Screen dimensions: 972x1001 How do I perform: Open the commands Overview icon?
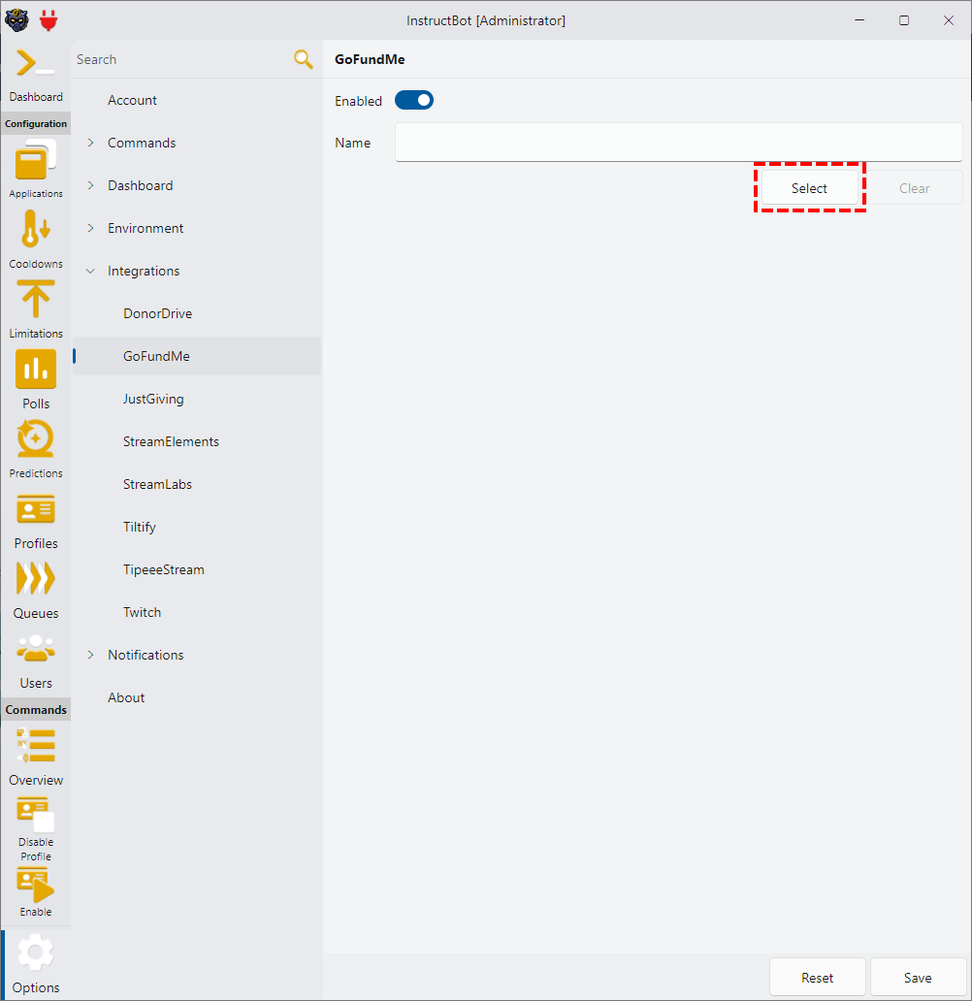coord(35,746)
